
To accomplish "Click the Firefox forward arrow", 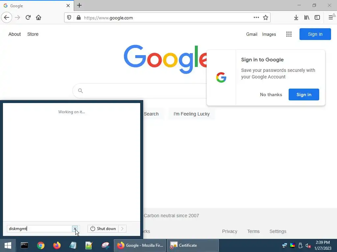I will pos(17,18).
